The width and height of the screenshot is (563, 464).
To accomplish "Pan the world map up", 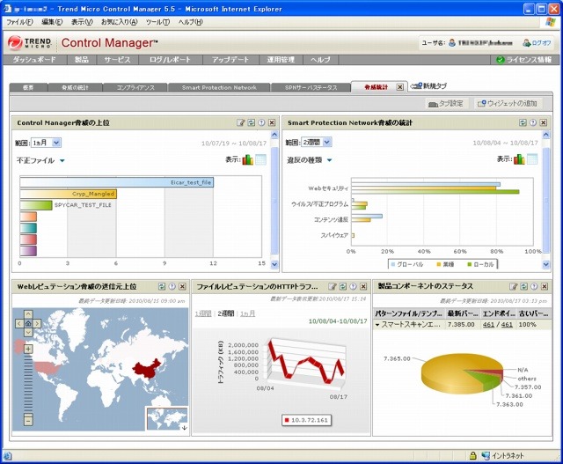I will pos(28,315).
